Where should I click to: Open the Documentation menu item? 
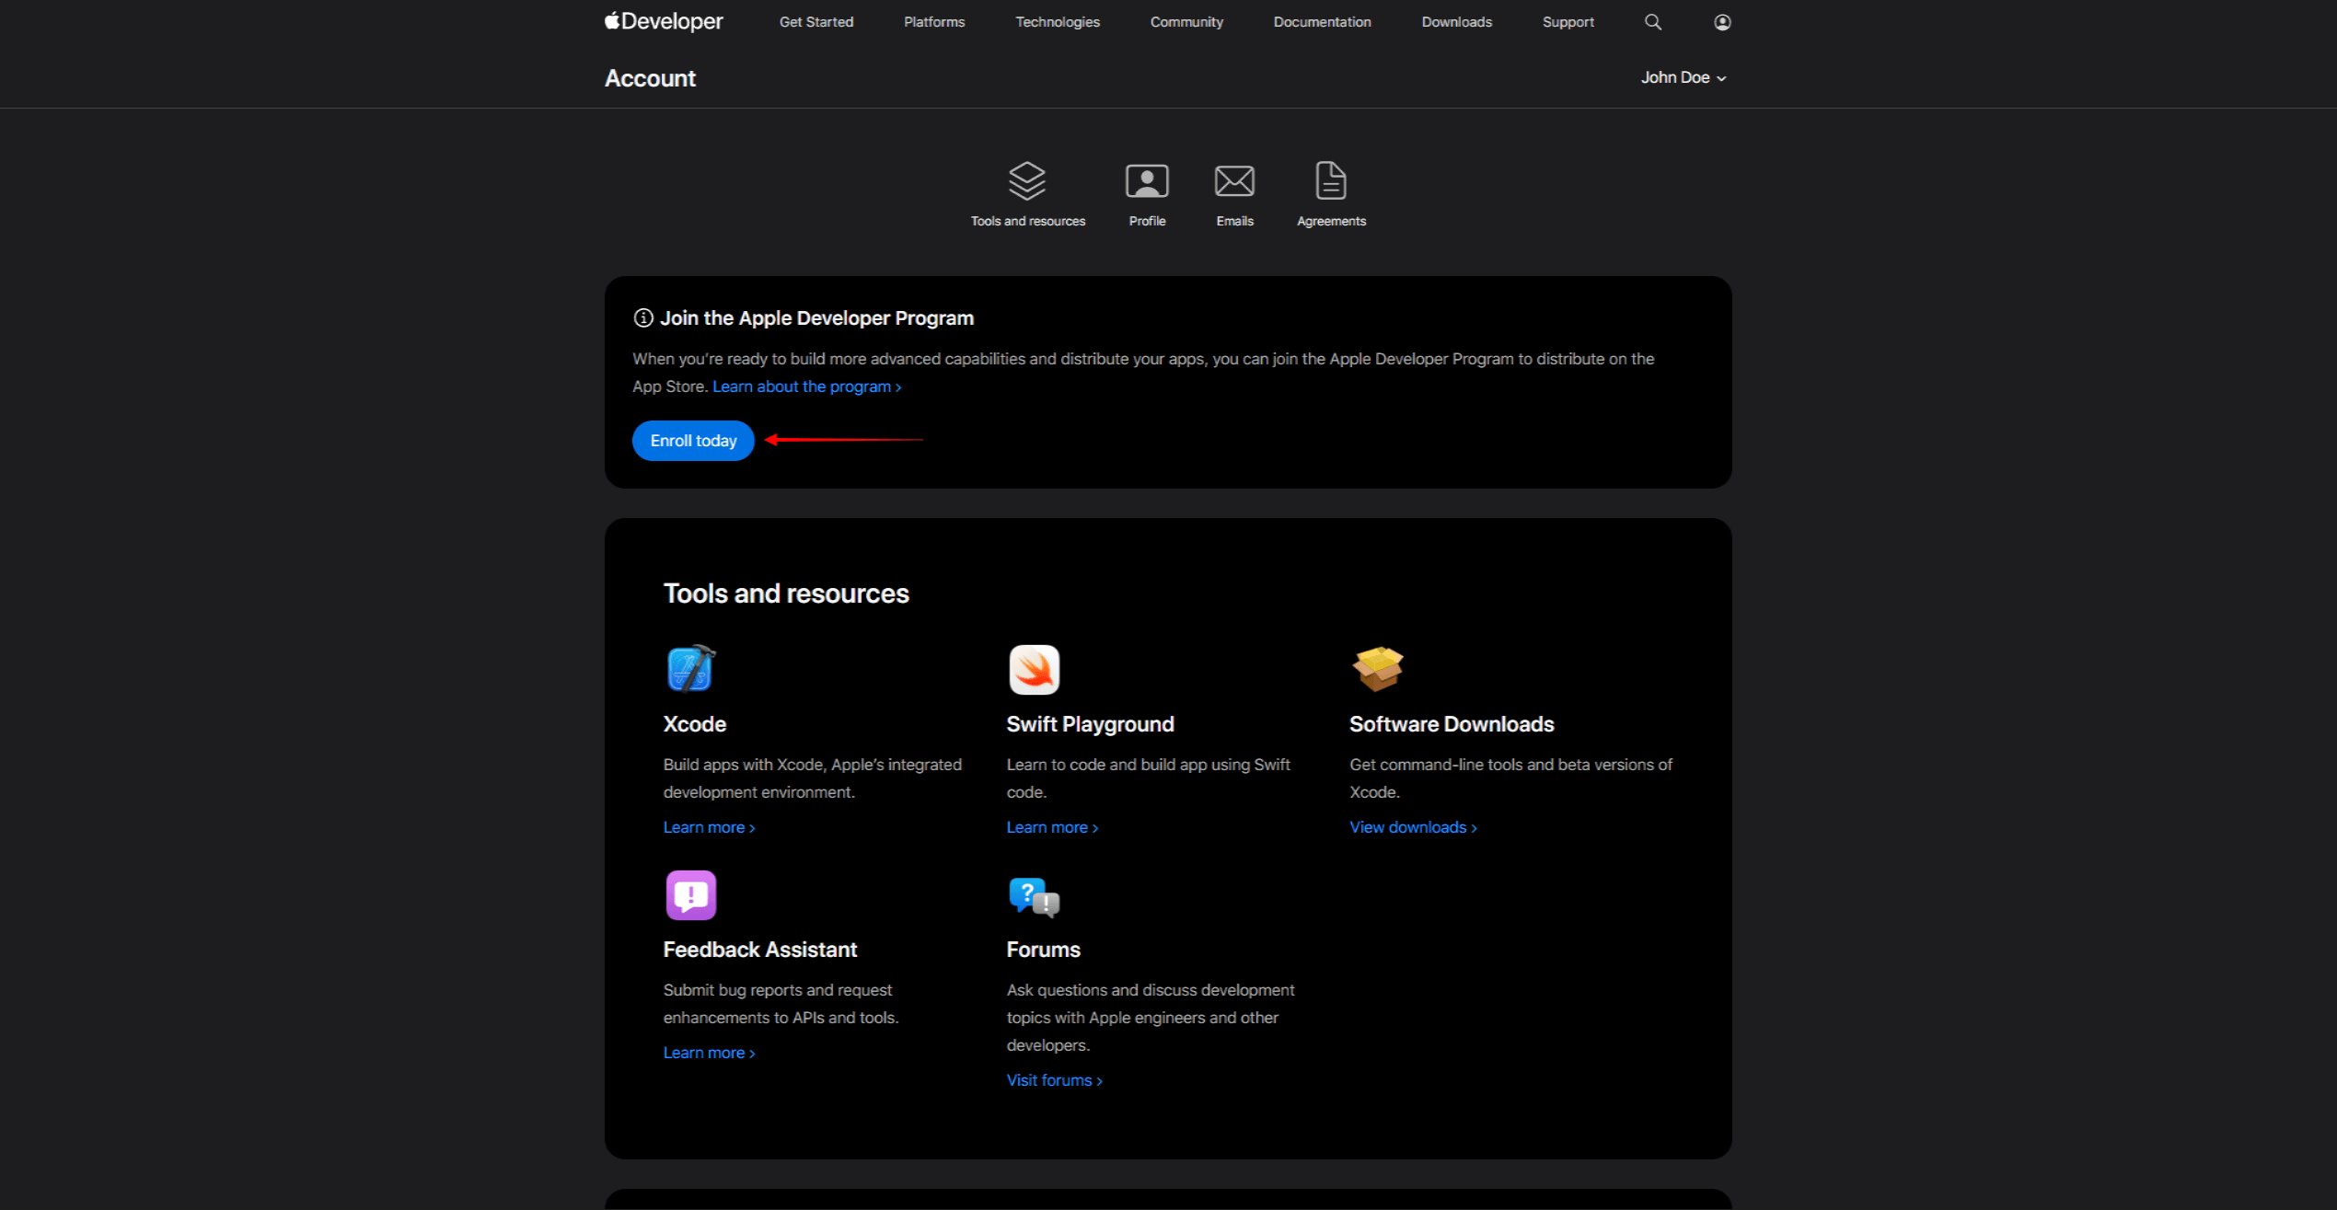[1321, 21]
